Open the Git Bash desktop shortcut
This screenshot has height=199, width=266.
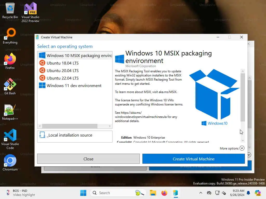coord(10,87)
